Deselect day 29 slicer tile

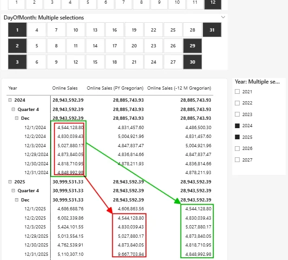click(x=192, y=46)
